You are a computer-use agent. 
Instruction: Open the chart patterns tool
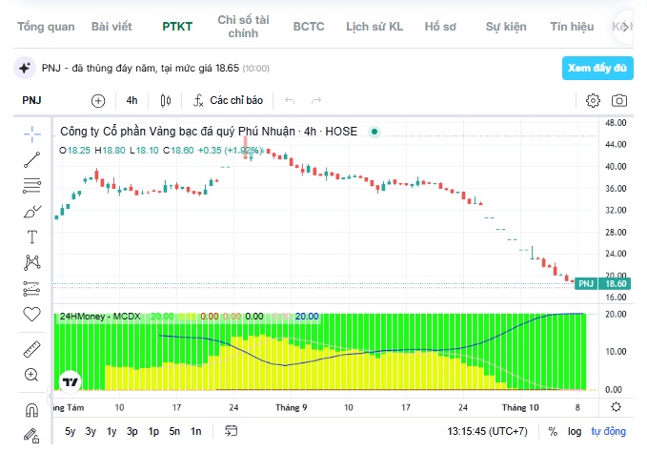coord(31,262)
